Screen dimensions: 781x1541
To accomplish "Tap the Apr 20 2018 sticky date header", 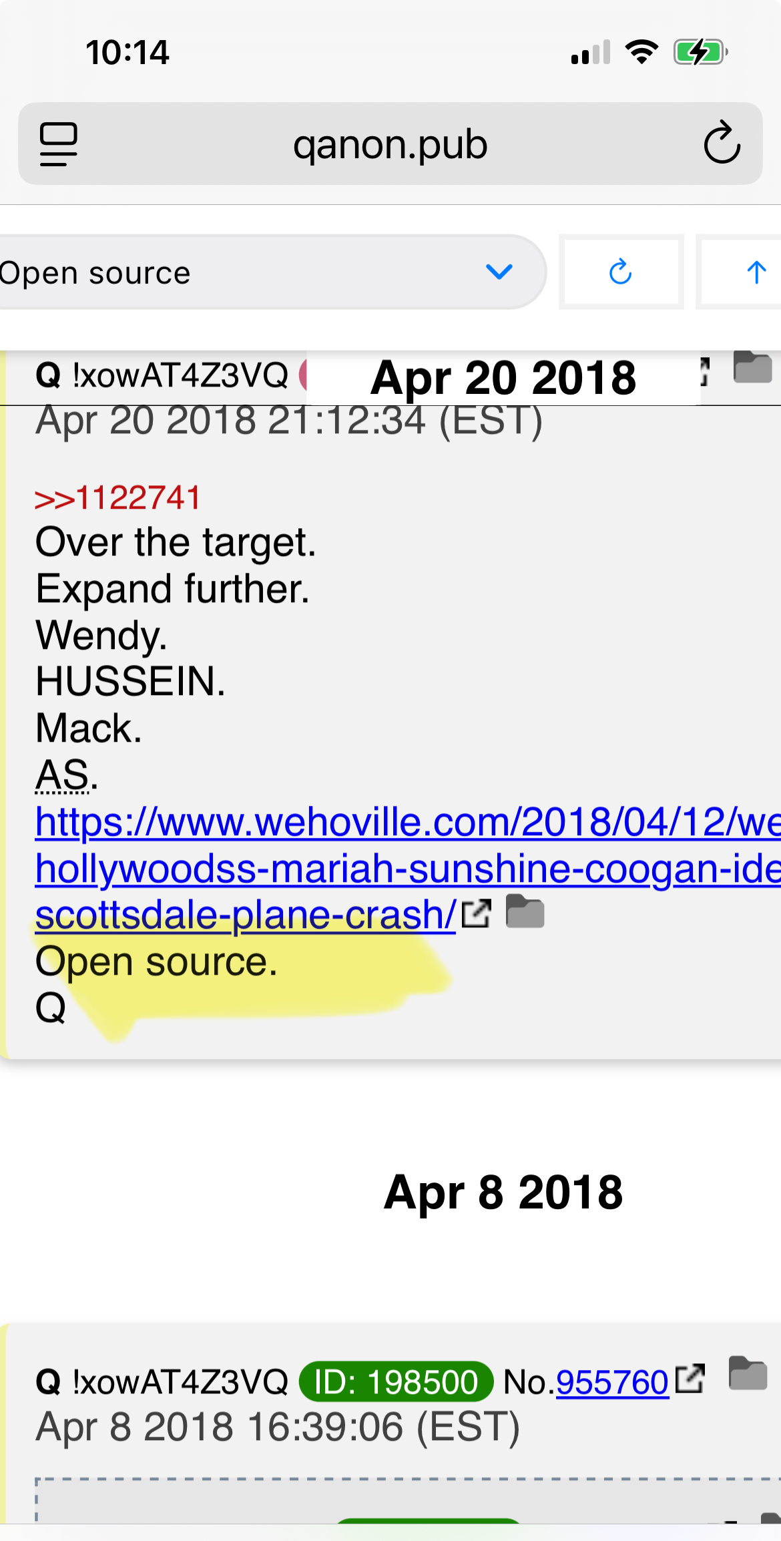I will [503, 378].
